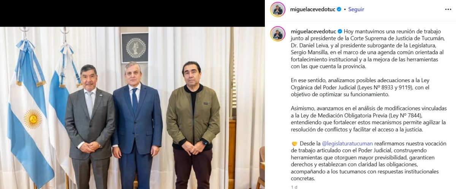Click the "1 d" post timestamp
This screenshot has height=189, width=456.
click(294, 187)
